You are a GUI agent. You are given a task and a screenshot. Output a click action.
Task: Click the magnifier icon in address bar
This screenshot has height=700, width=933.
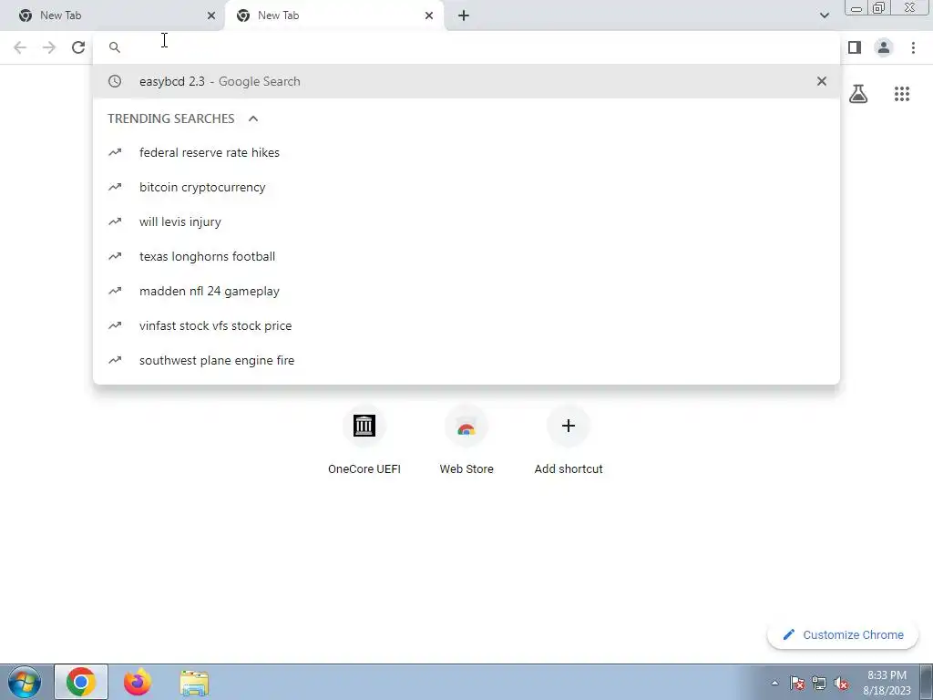[x=115, y=47]
